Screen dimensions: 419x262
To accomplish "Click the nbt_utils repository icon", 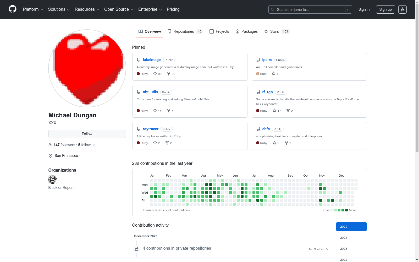I will click(x=139, y=92).
